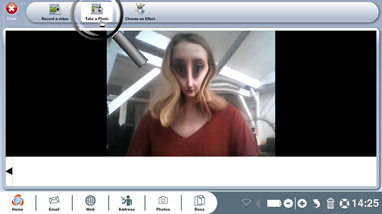The width and height of the screenshot is (382, 214).
Task: Zoom in with the plus button
Action: [x=302, y=203]
